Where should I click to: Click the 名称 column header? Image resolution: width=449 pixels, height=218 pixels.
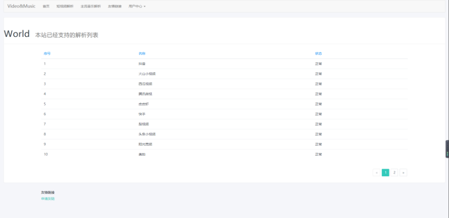click(142, 53)
